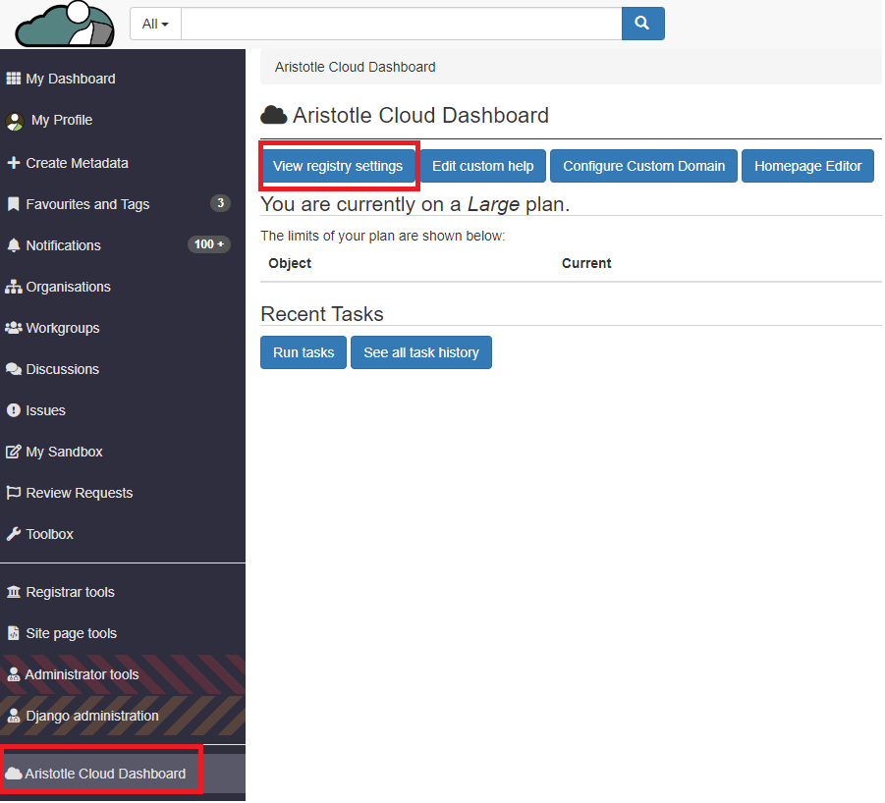Image resolution: width=885 pixels, height=803 pixels.
Task: Click the Notifications bell icon
Action: [x=14, y=245]
